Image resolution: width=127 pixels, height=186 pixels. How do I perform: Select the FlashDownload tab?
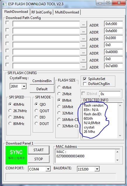coord(16,12)
